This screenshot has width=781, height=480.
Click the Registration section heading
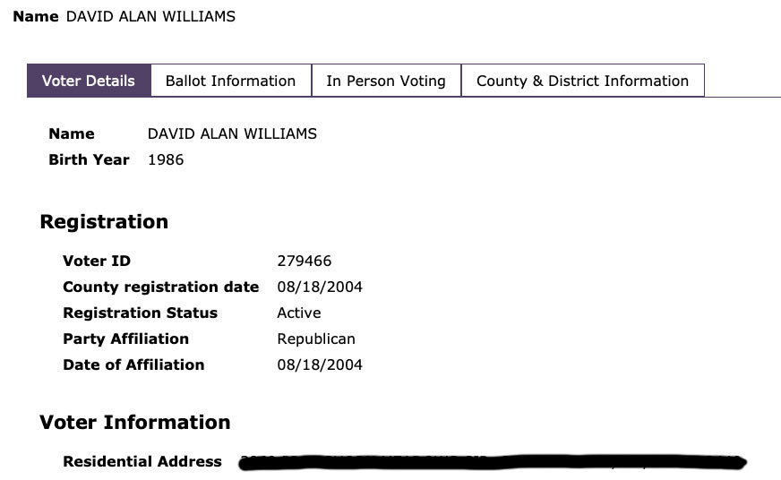[104, 222]
